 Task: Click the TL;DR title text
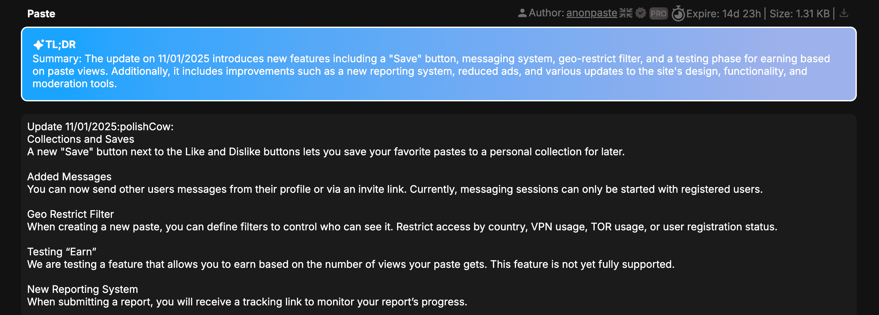(61, 44)
